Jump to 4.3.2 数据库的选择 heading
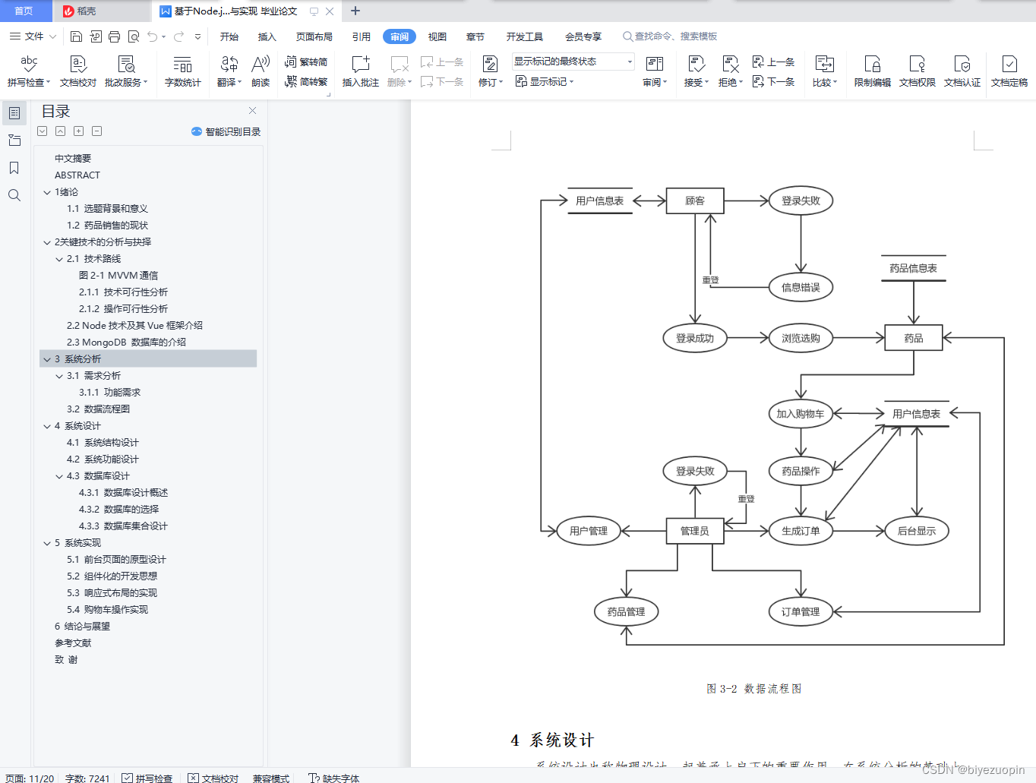Image resolution: width=1036 pixels, height=783 pixels. click(x=118, y=510)
